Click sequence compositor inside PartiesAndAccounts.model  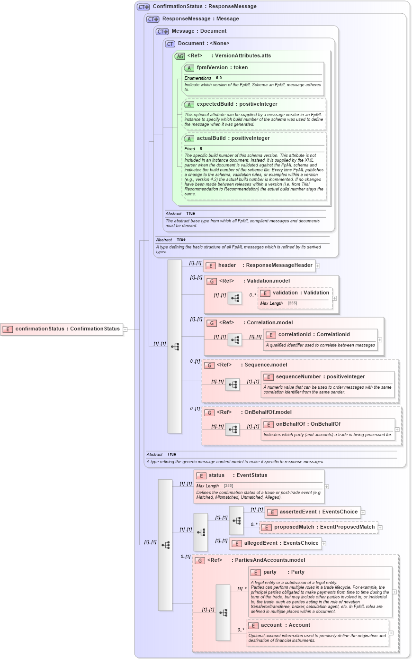(x=223, y=613)
